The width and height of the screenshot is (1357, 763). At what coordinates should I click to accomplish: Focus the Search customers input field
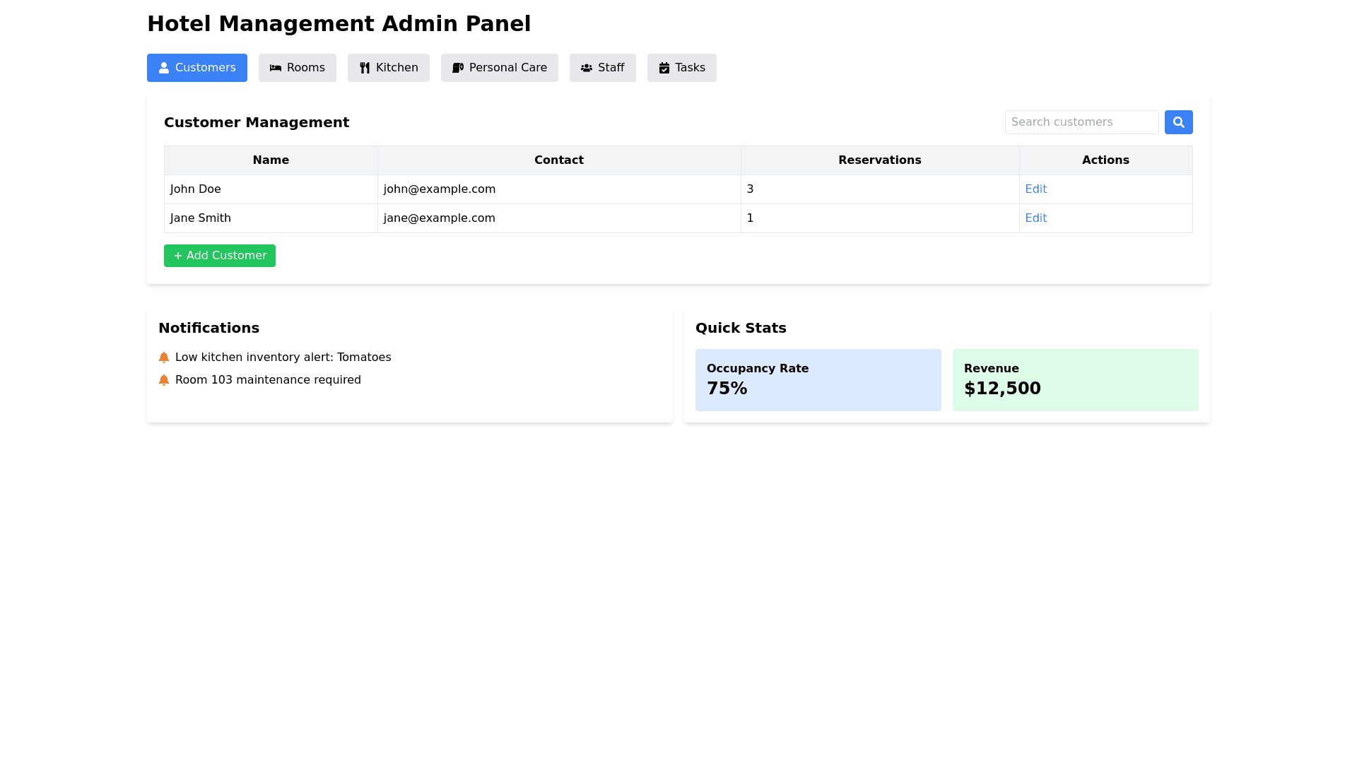1081,122
